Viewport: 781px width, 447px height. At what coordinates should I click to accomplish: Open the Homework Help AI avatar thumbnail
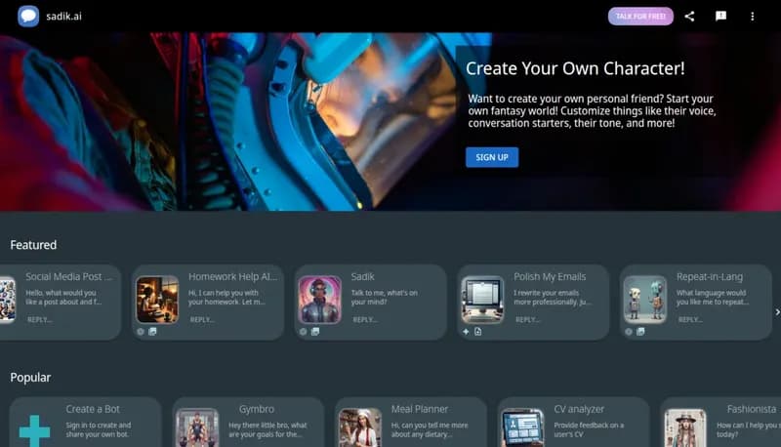(x=157, y=300)
